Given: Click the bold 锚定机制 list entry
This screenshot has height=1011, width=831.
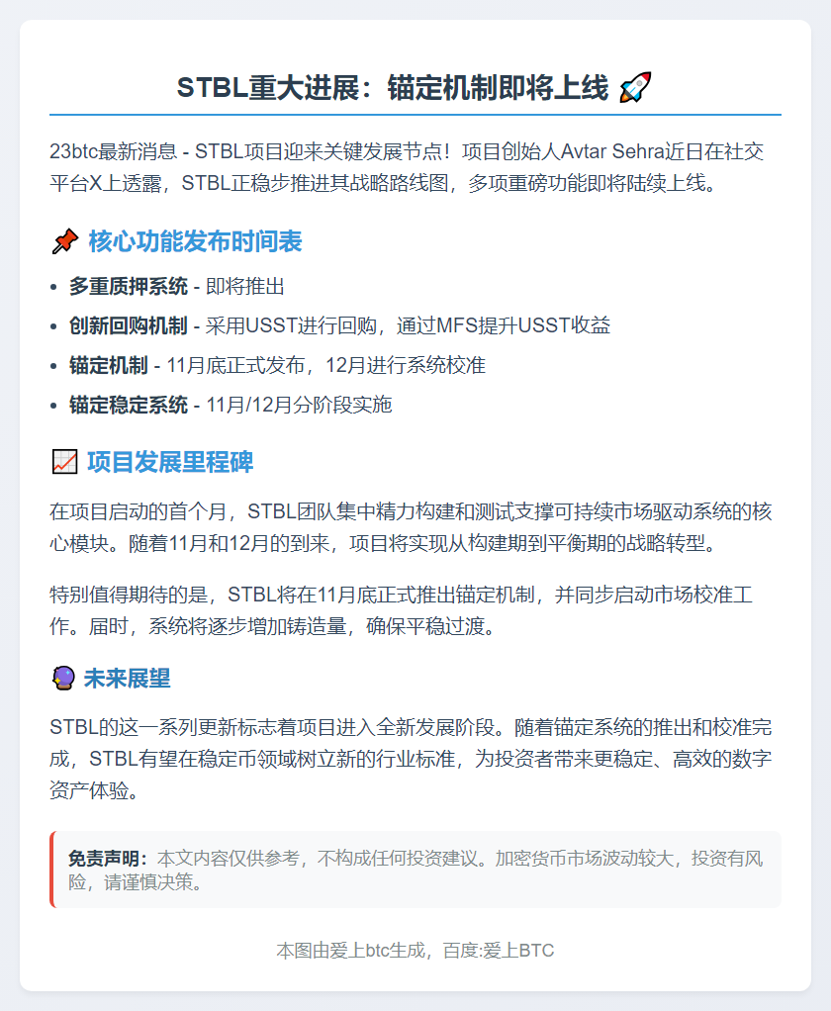Looking at the screenshot, I should click(x=108, y=366).
